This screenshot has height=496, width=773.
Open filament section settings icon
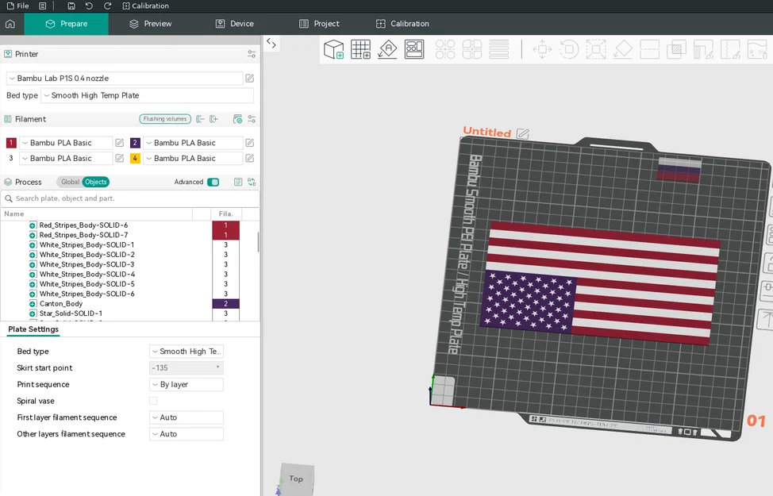252,119
